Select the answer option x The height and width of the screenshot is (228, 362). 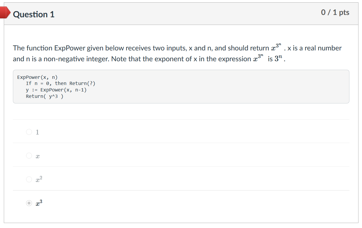pyautogui.click(x=29, y=156)
